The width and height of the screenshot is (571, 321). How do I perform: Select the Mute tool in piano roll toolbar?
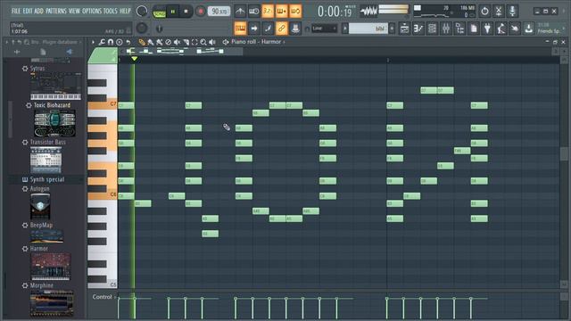177,42
